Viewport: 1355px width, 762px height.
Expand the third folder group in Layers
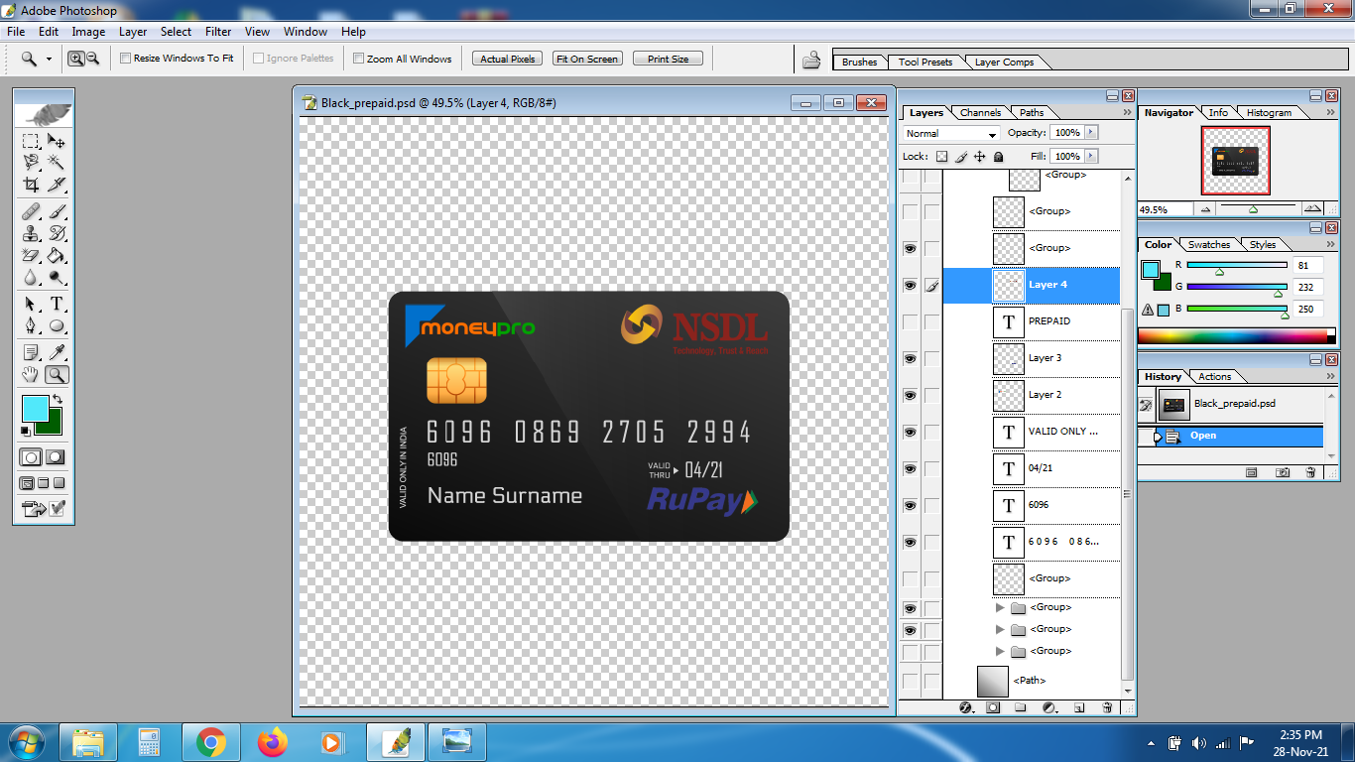click(x=1001, y=651)
